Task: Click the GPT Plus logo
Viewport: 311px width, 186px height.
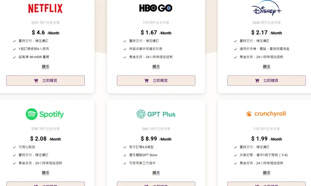Action: (156, 114)
